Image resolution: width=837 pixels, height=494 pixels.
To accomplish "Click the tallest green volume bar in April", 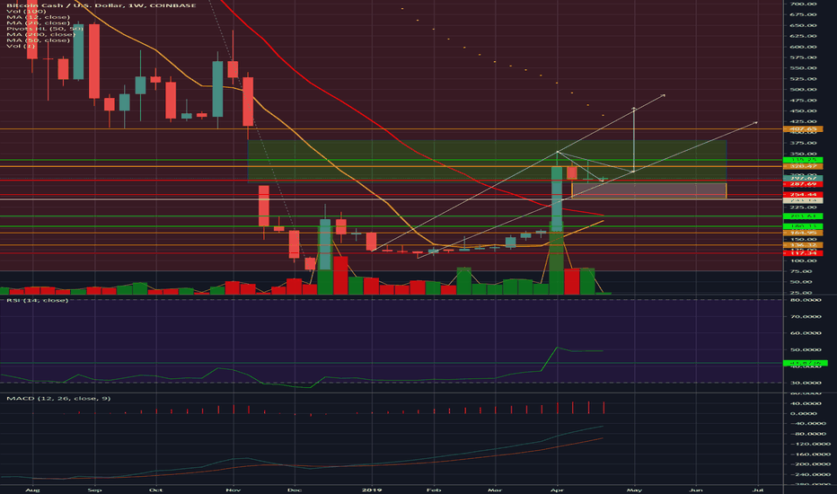I will coord(556,258).
